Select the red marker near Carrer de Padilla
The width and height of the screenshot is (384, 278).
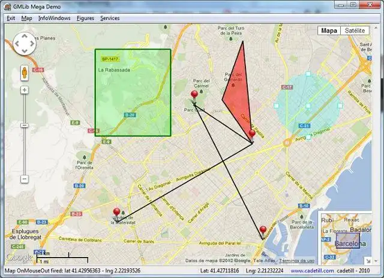click(x=252, y=134)
